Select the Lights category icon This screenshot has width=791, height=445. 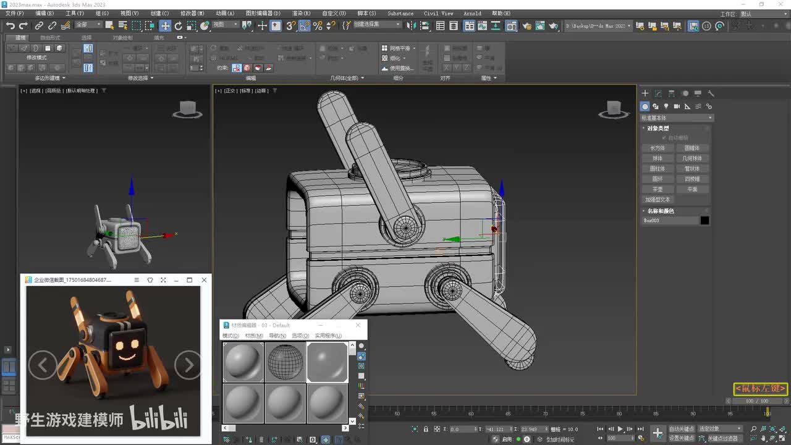tap(666, 106)
